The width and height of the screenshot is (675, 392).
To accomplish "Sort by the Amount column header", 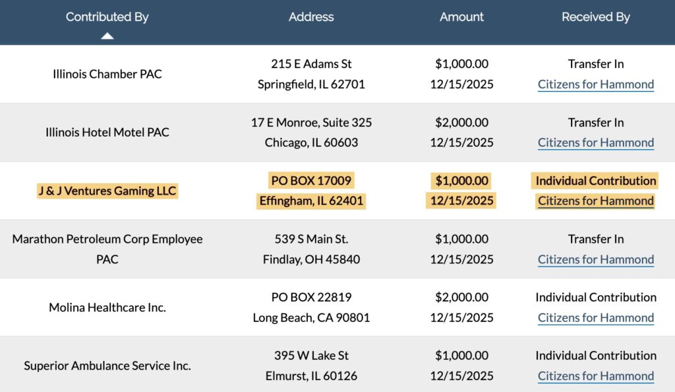I will pos(461,17).
